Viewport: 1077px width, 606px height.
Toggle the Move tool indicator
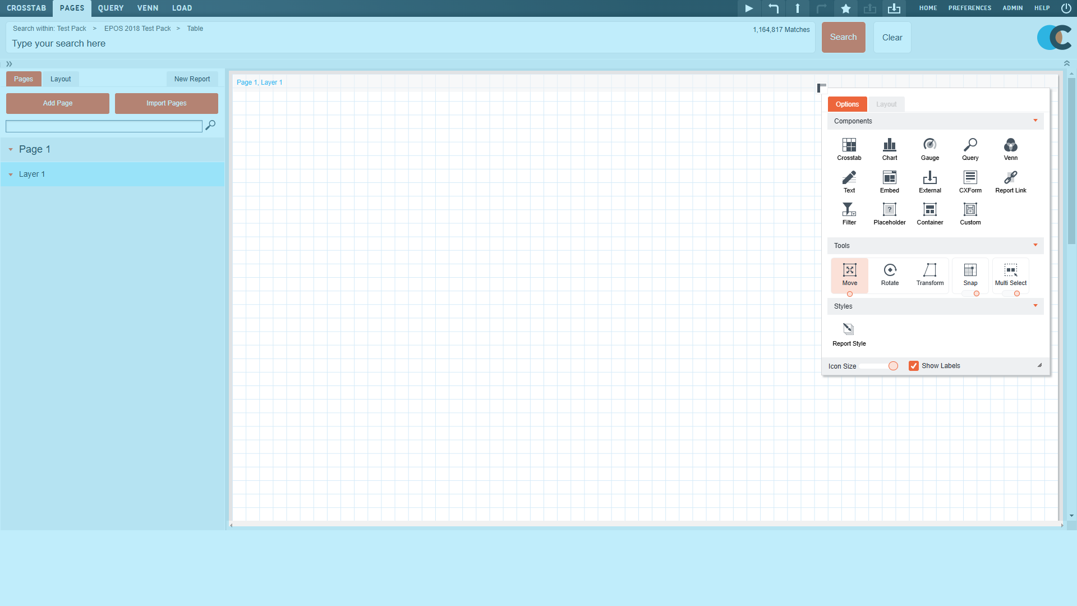849,293
